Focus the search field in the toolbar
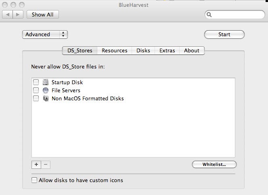 235,15
